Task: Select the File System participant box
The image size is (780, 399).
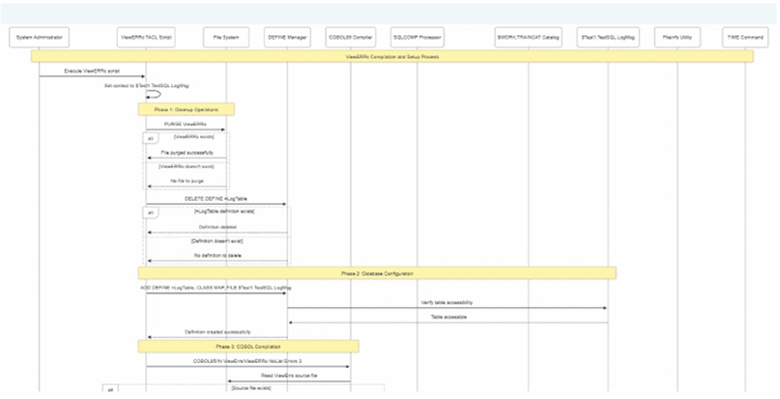Action: click(x=226, y=38)
